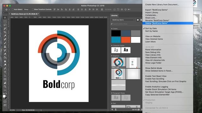
Task: Select the Blur tool
Action: pyautogui.click(x=5, y=61)
